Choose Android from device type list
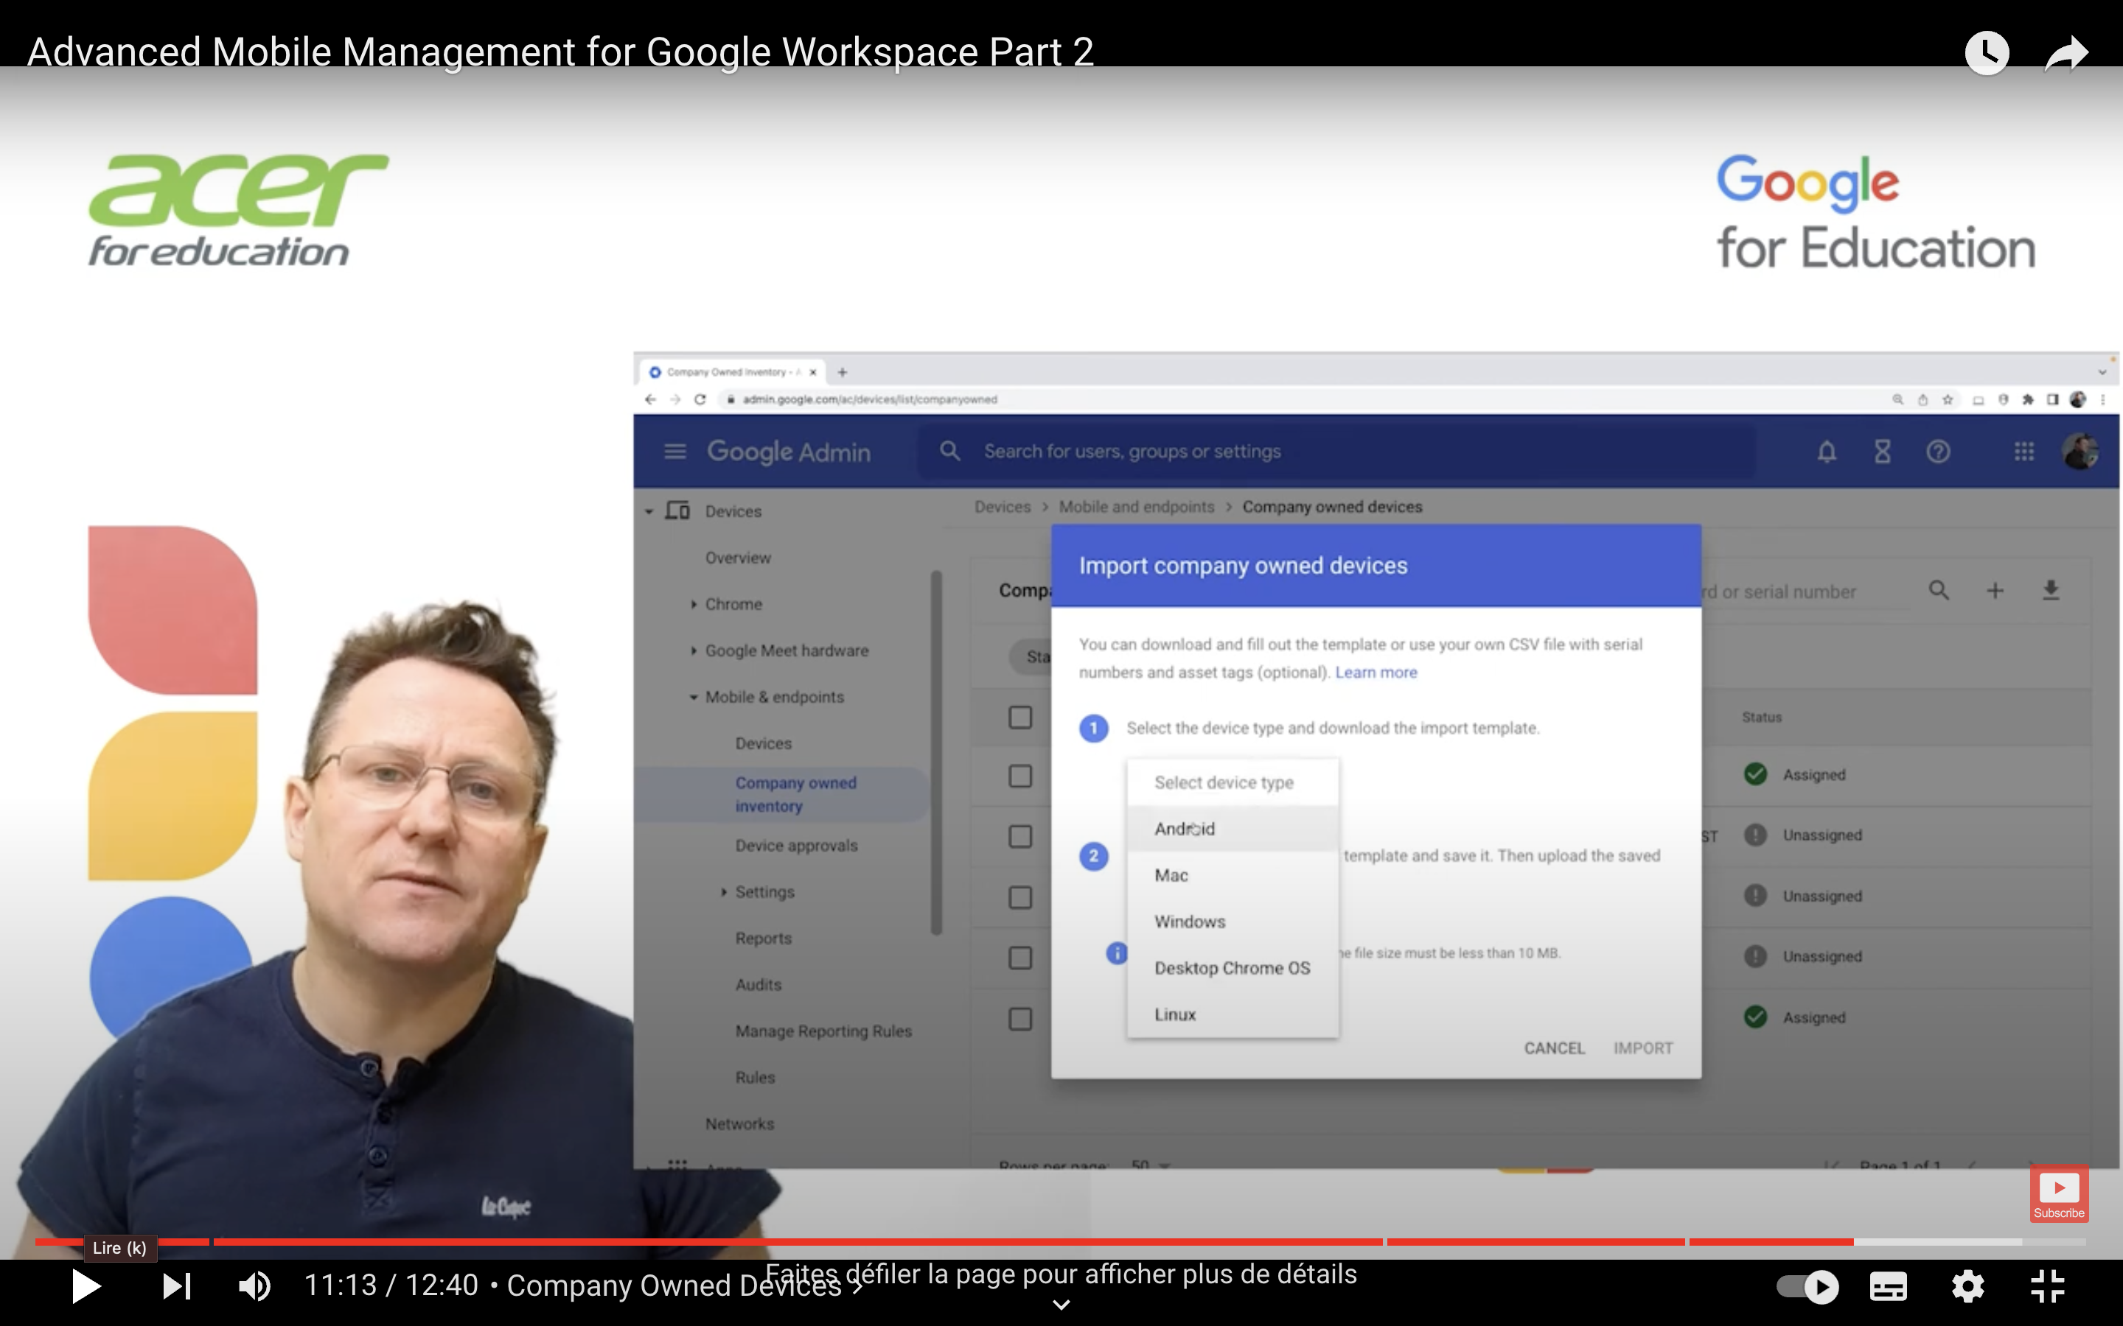The width and height of the screenshot is (2123, 1326). point(1185,829)
